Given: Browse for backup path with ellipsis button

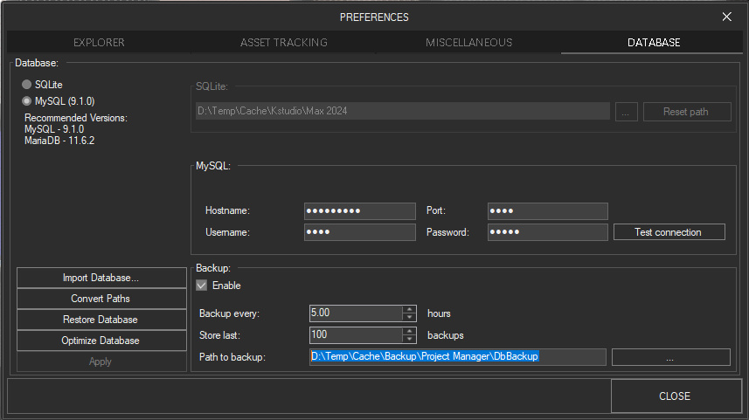Looking at the screenshot, I should point(670,357).
